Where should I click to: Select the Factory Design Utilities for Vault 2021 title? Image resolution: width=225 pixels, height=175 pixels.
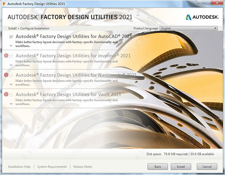(x=68, y=94)
